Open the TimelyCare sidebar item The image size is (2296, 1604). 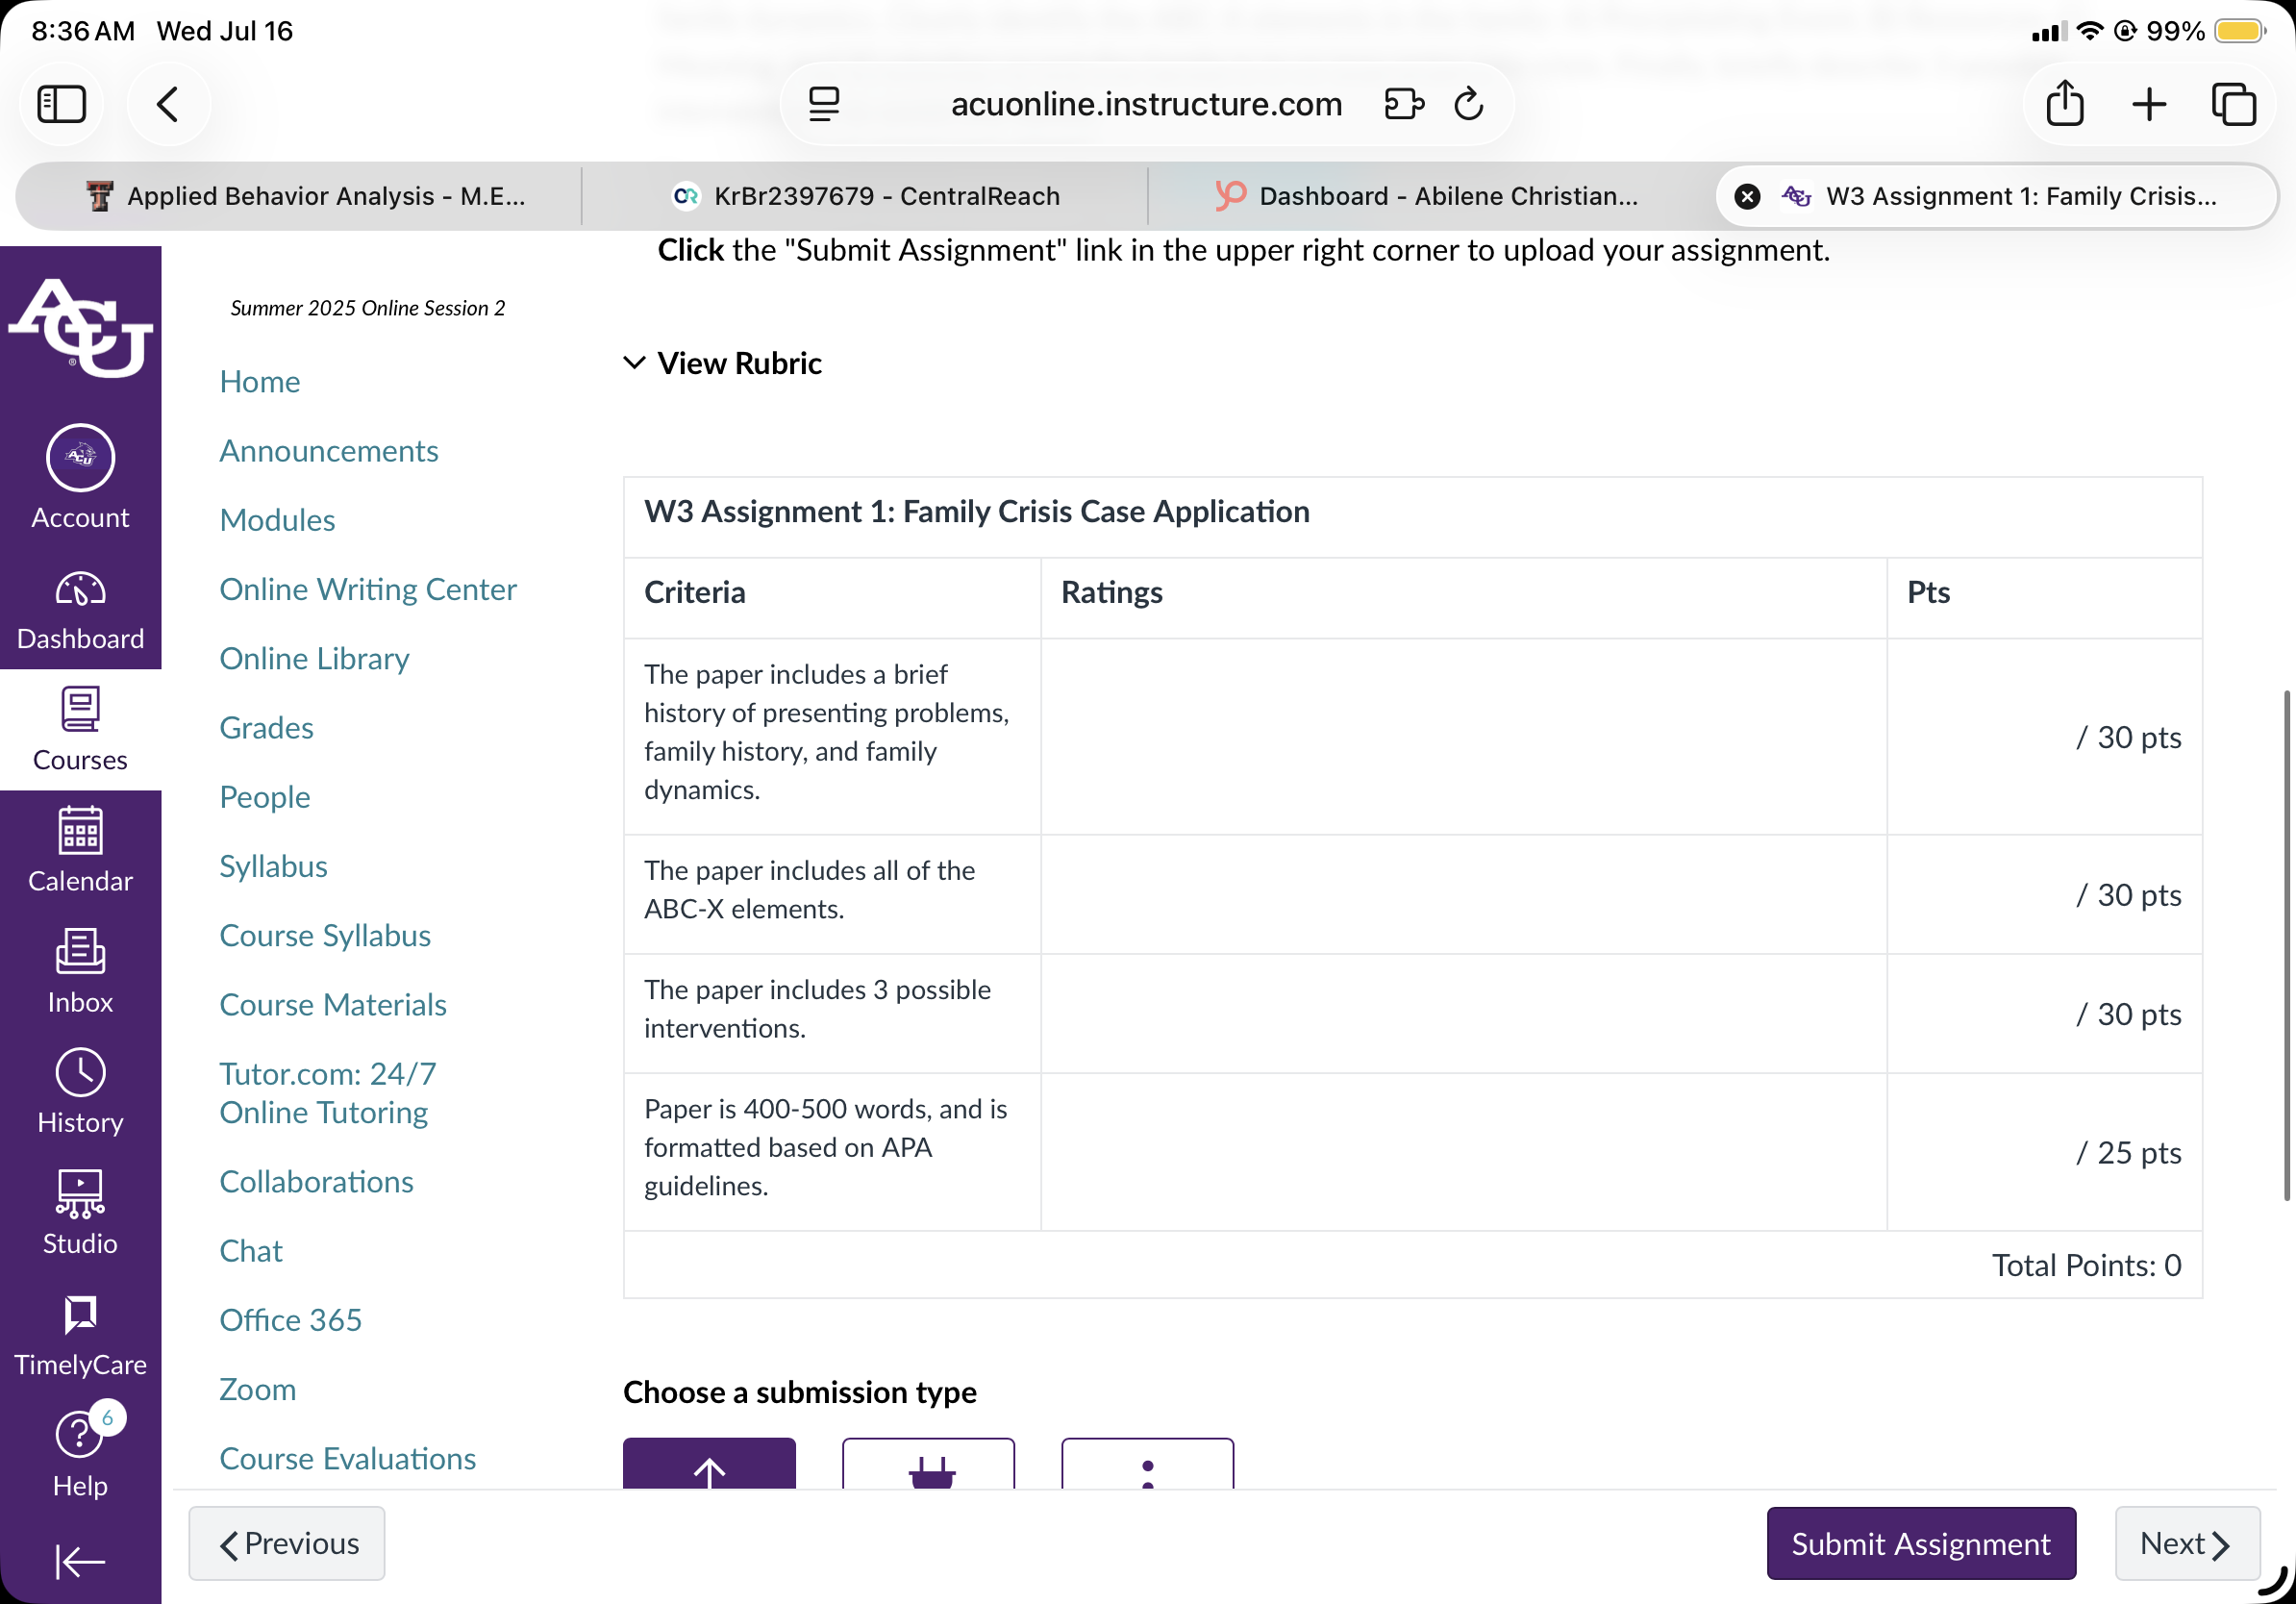click(x=80, y=1334)
